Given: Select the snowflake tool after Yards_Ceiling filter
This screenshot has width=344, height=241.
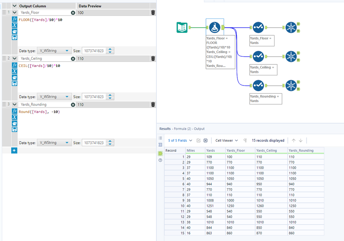Looking at the screenshot, I should tap(291, 57).
